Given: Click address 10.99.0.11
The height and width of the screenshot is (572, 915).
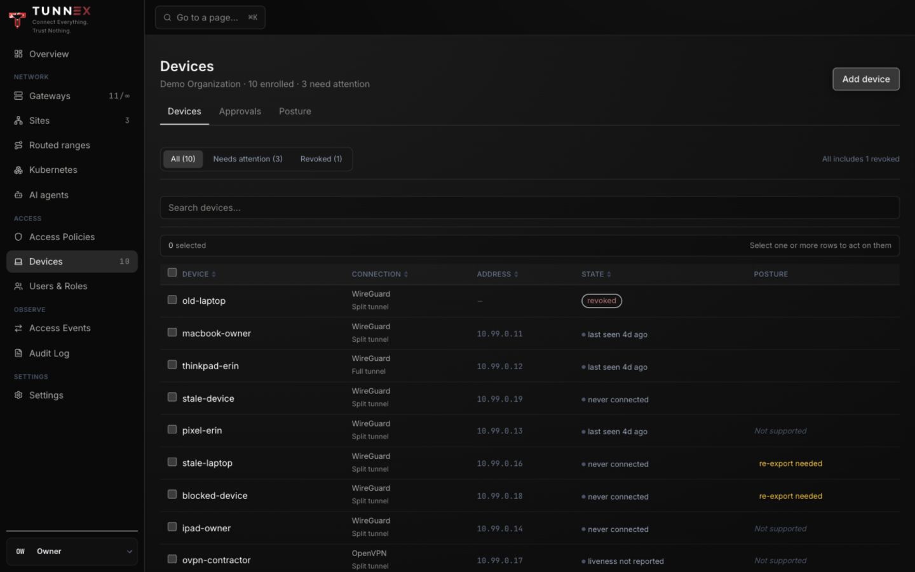Looking at the screenshot, I should pyautogui.click(x=499, y=334).
